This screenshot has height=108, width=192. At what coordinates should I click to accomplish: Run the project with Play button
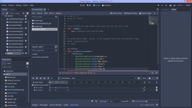coord(158,5)
